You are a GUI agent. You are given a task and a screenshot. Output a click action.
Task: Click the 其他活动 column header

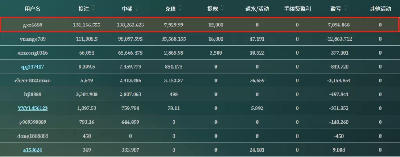(380, 8)
